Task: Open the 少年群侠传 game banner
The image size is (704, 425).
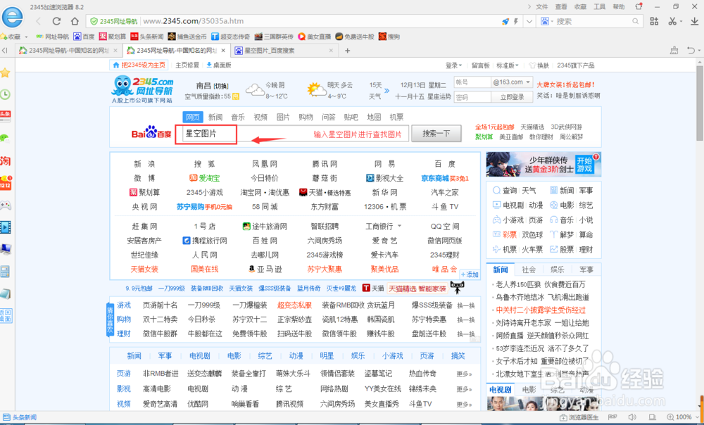Action: tap(543, 164)
